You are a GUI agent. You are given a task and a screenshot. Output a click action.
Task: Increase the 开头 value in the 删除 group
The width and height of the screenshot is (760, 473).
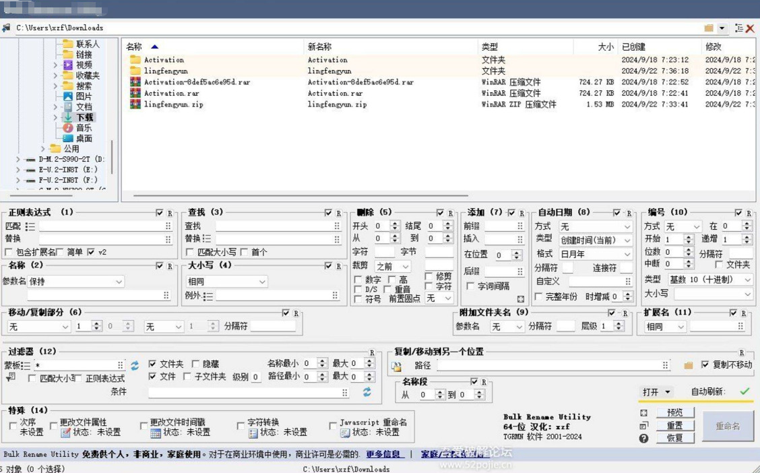[x=395, y=224]
